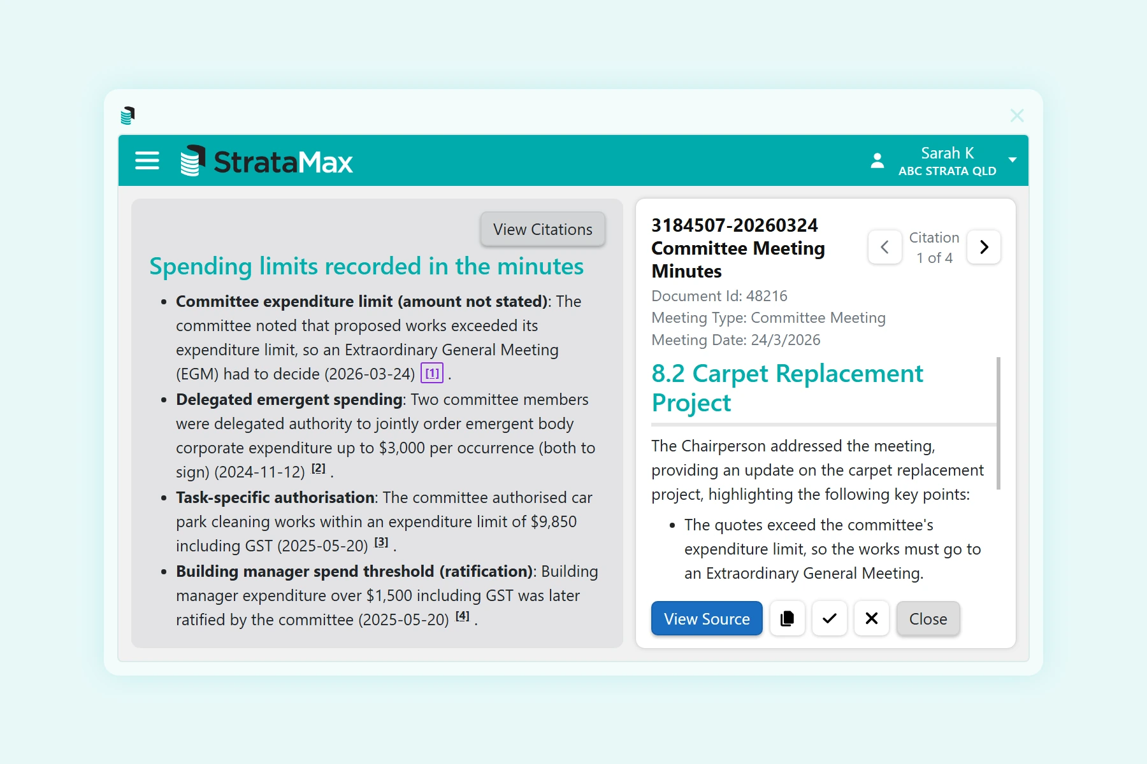Screen dimensions: 1147x764
Task: Copy the citation with the copy icon
Action: [788, 618]
